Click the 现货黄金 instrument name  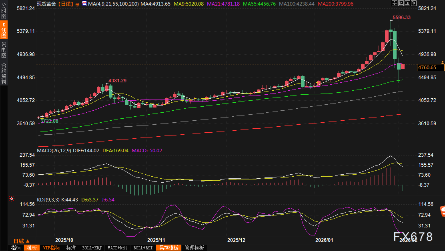(x=46, y=4)
